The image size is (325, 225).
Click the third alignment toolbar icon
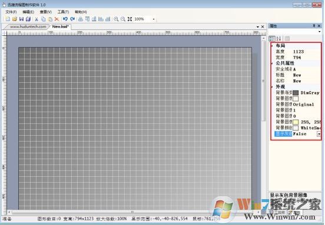(x=94, y=19)
